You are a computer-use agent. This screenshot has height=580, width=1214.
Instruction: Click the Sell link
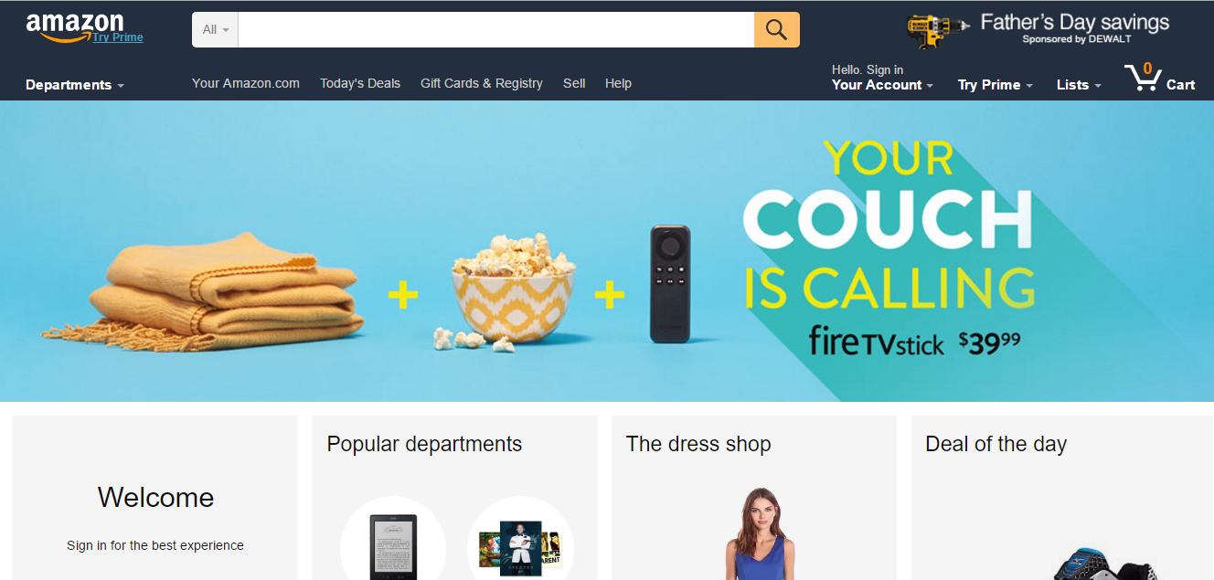click(x=574, y=83)
